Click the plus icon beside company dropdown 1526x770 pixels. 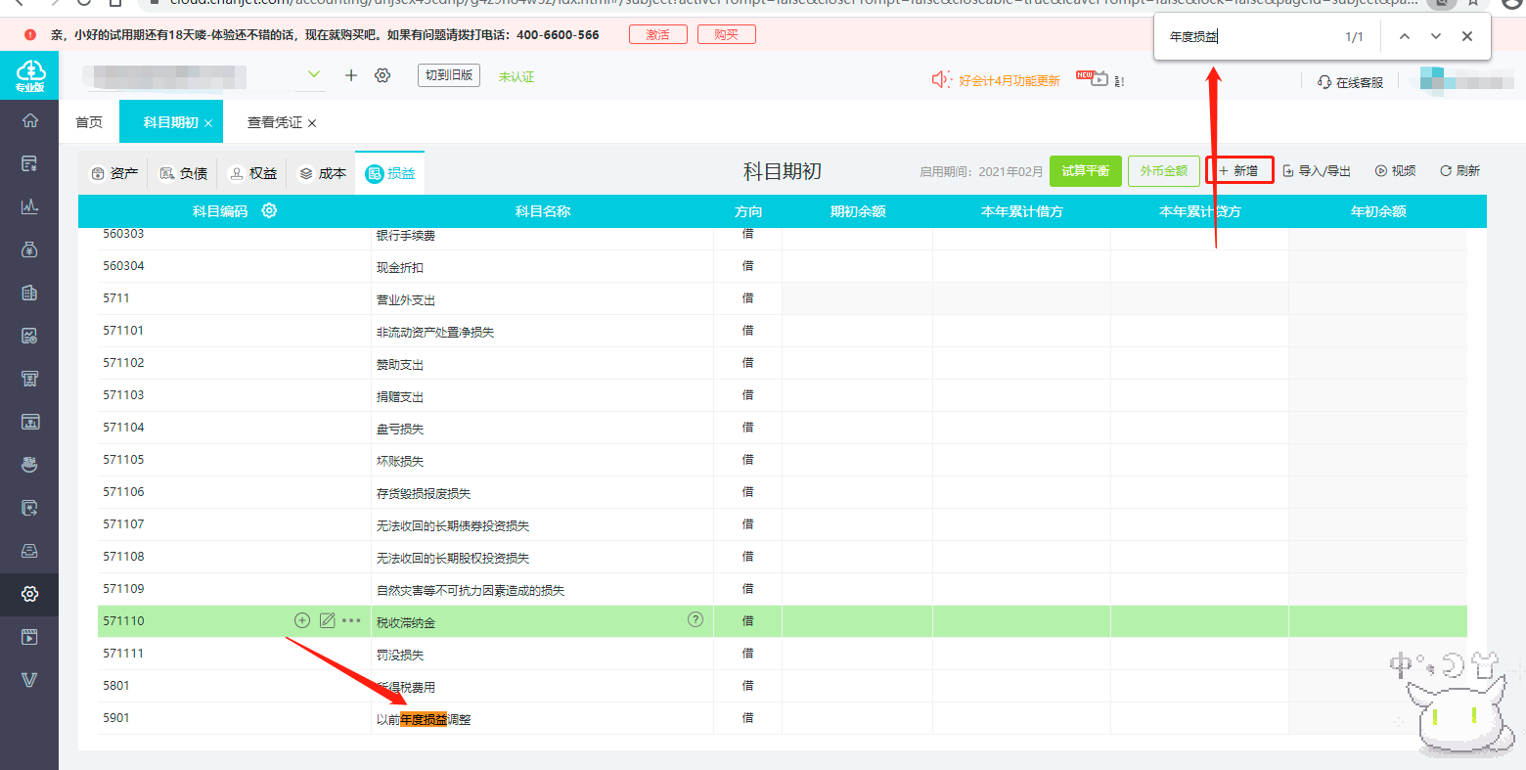pos(351,75)
